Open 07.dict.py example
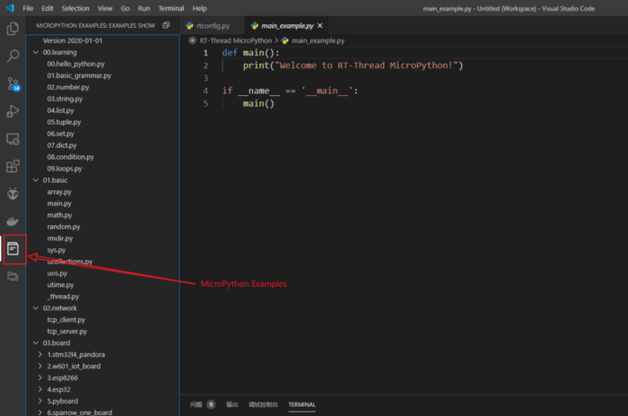The height and width of the screenshot is (416, 628). [x=62, y=145]
